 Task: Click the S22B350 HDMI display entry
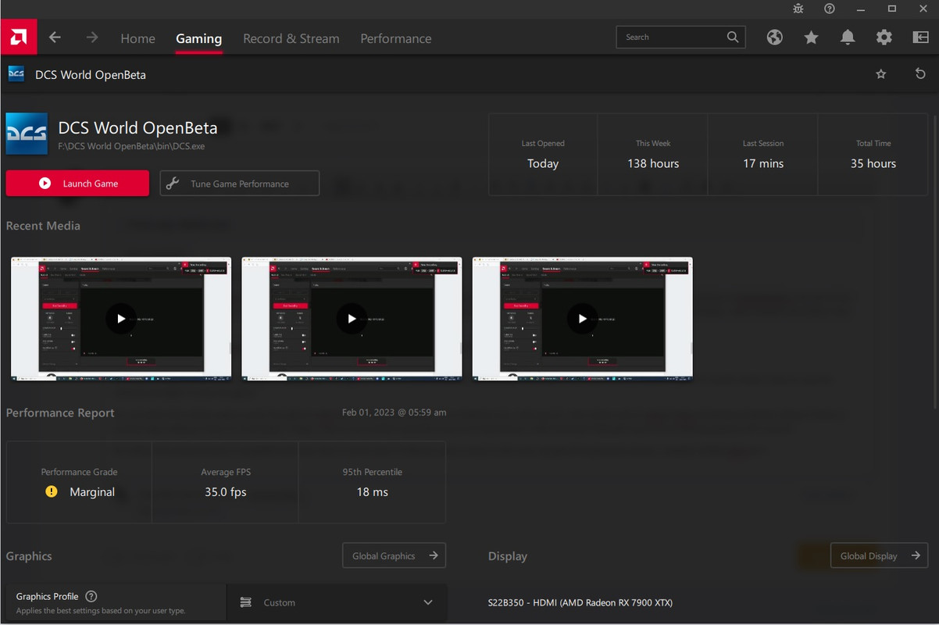580,602
